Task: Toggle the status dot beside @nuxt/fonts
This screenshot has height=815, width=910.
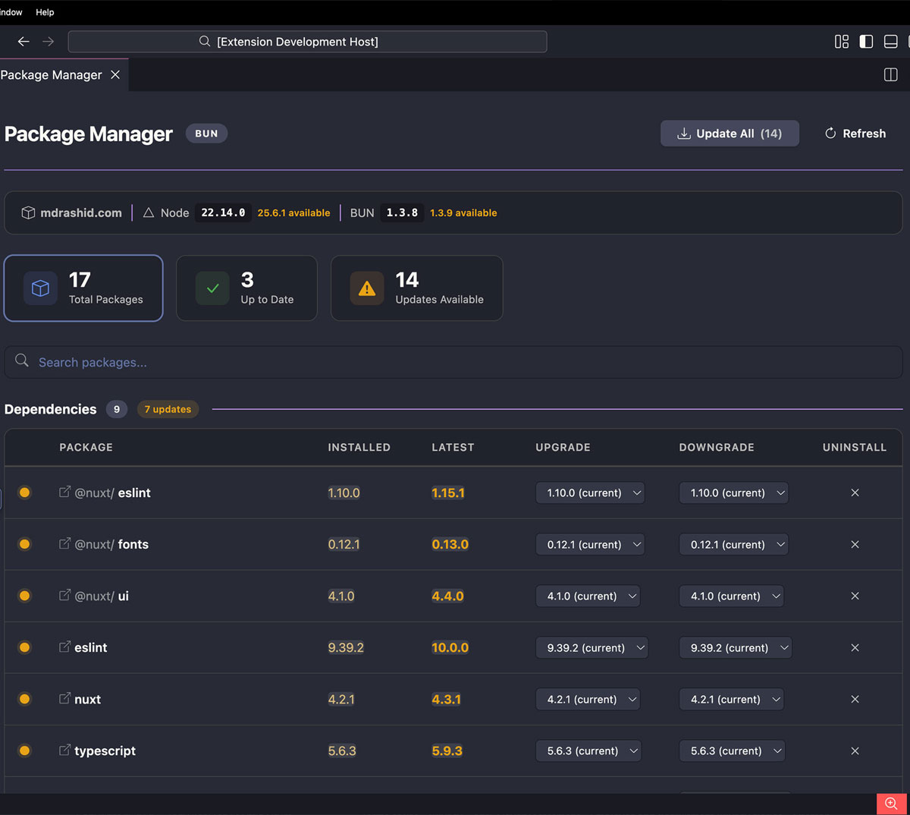Action: coord(24,544)
